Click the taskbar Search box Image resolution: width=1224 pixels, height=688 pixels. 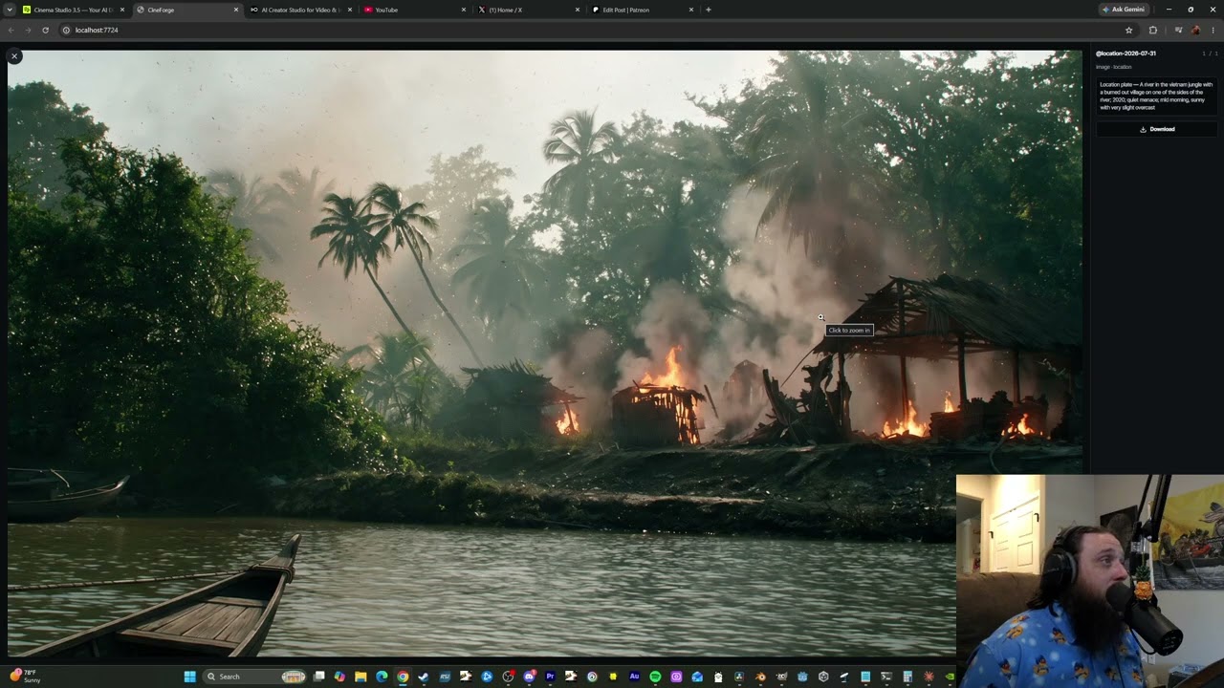(255, 677)
